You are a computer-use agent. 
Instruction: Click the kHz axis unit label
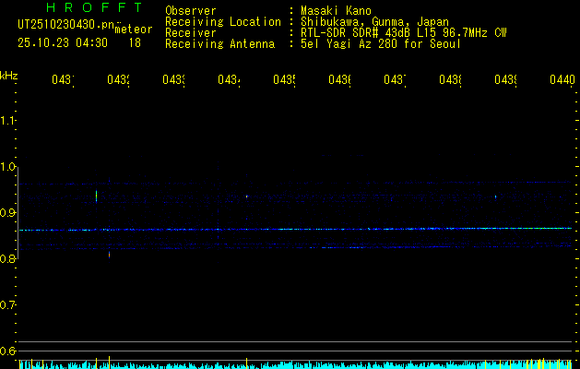coord(9,76)
